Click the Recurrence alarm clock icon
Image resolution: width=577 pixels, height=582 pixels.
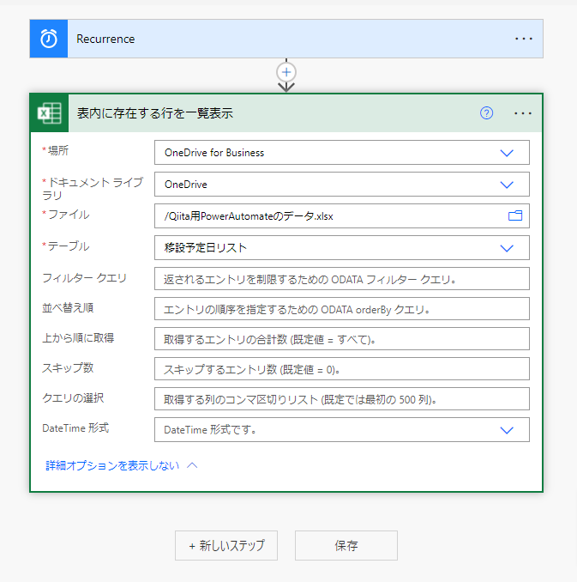pos(49,39)
